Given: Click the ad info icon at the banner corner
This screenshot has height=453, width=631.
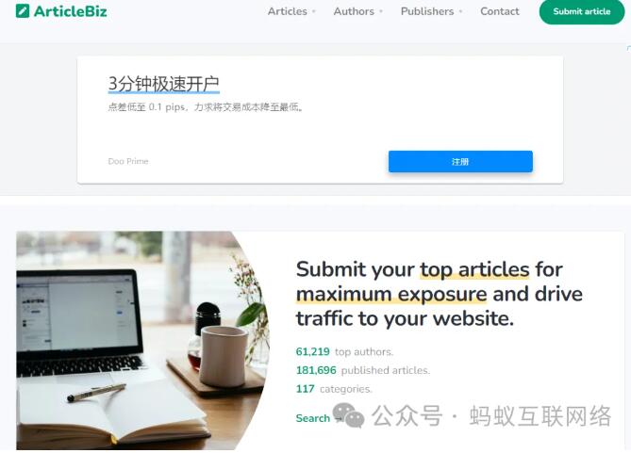Looking at the screenshot, I should (x=628, y=48).
